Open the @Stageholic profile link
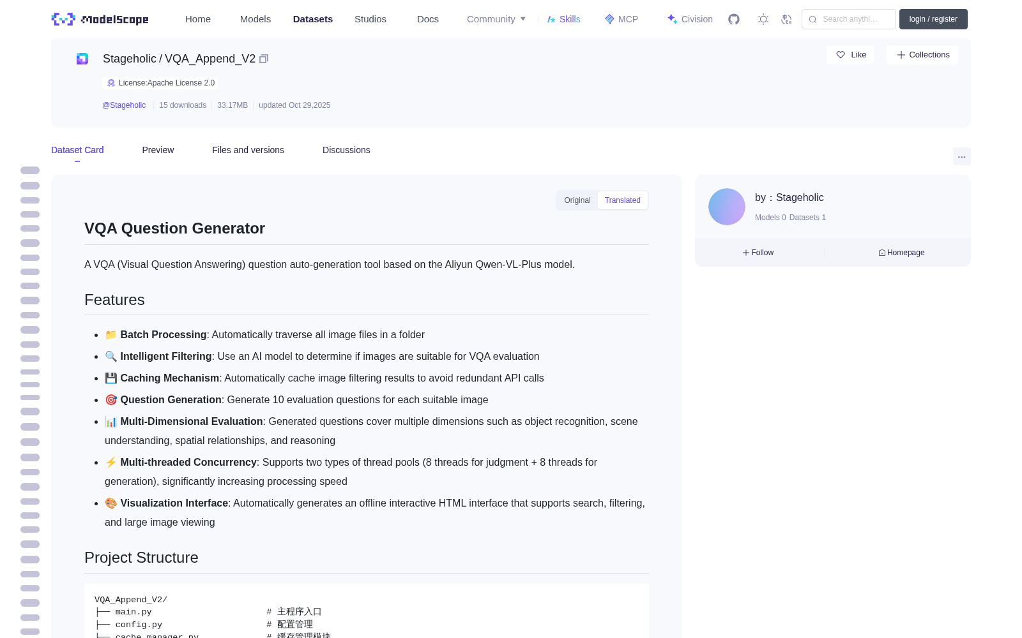Viewport: 1022px width, 638px height. pos(124,105)
